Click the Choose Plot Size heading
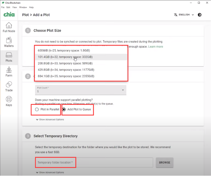 pos(47,31)
